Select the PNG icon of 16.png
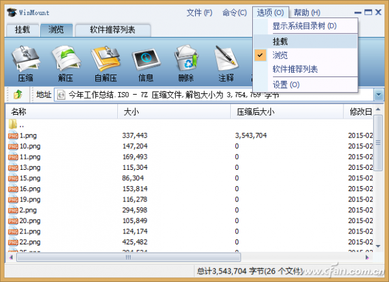389x282 pixels. coord(13,189)
